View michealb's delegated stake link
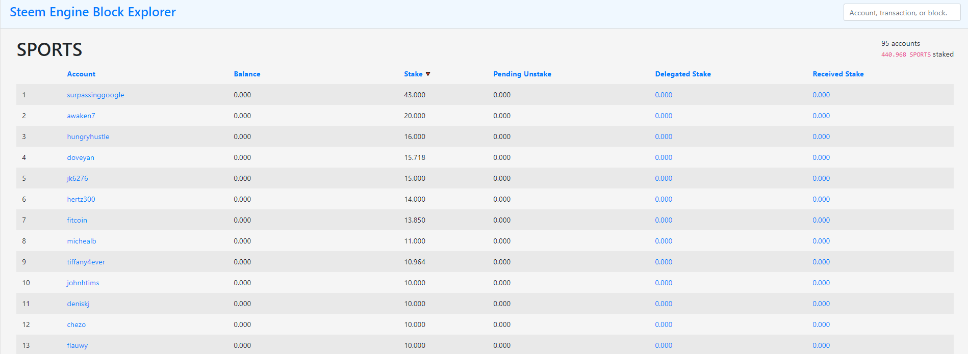968x354 pixels. 664,241
